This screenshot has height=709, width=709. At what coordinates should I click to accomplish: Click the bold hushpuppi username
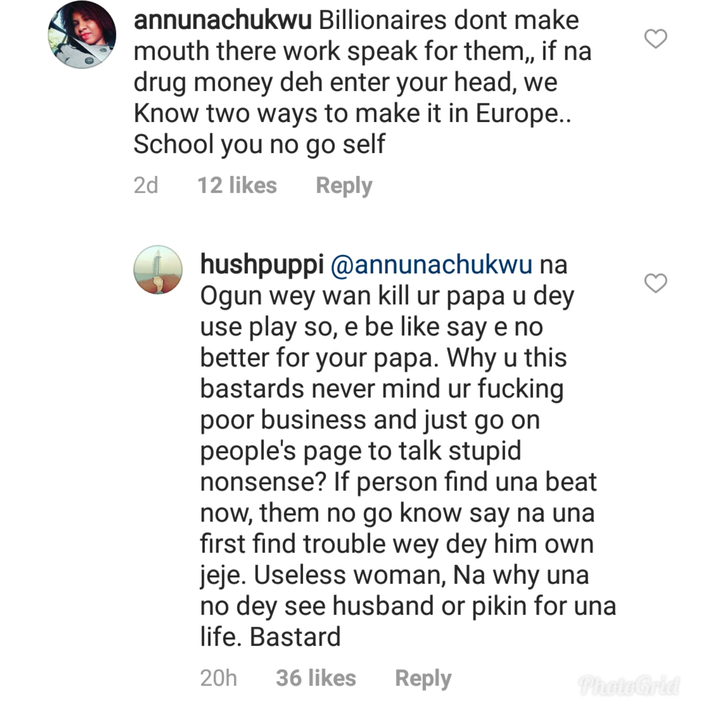(262, 265)
